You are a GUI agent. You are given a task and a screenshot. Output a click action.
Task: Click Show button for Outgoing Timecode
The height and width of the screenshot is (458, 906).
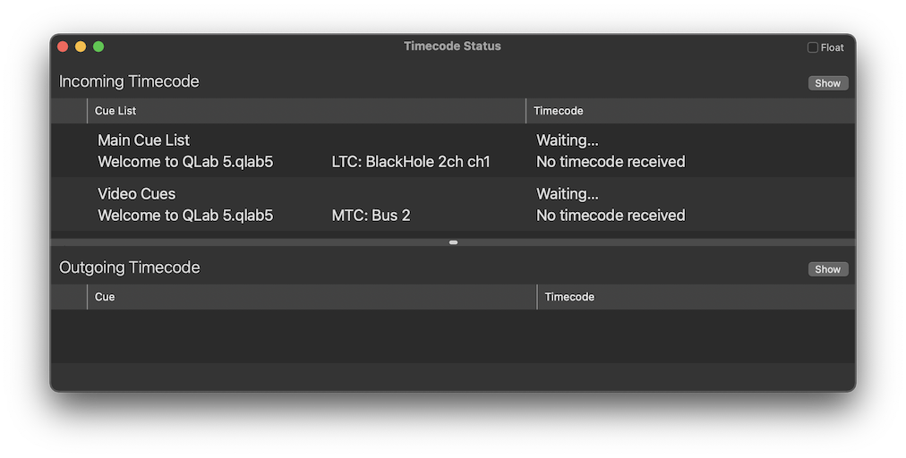[x=827, y=269]
